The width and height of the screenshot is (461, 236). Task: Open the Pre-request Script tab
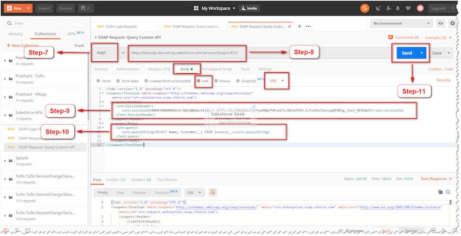[217, 69]
